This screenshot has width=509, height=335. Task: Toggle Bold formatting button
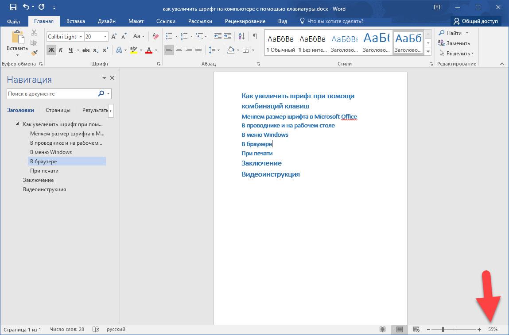[51, 50]
